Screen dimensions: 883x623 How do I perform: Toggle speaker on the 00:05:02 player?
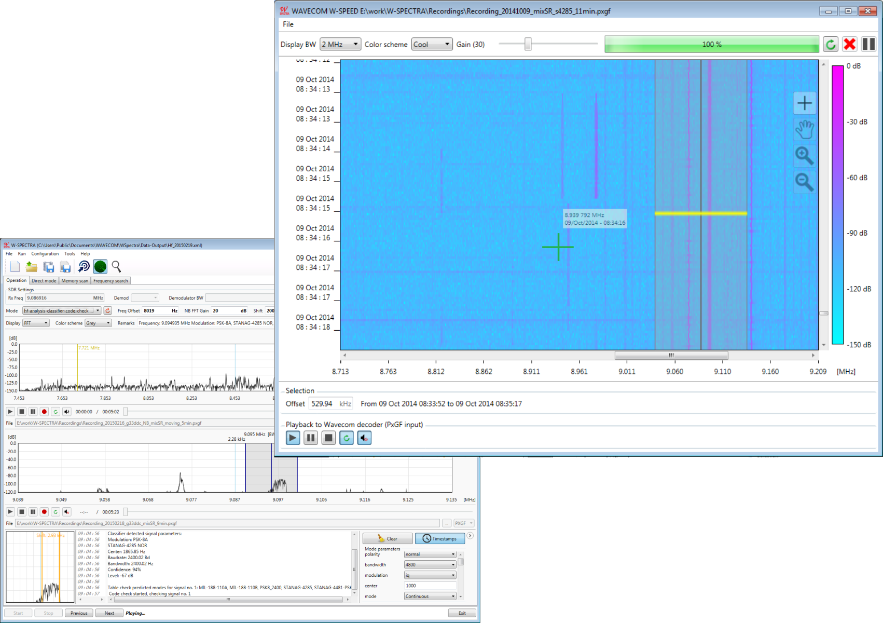(x=67, y=412)
